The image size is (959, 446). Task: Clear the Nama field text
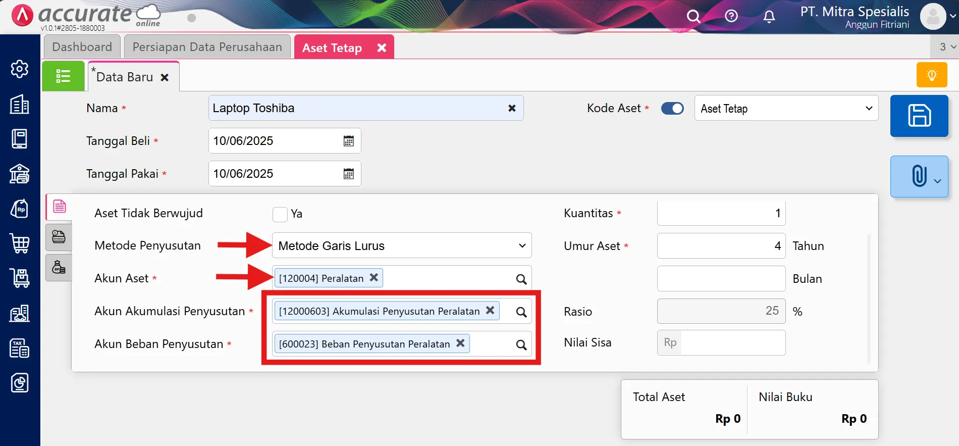(512, 108)
